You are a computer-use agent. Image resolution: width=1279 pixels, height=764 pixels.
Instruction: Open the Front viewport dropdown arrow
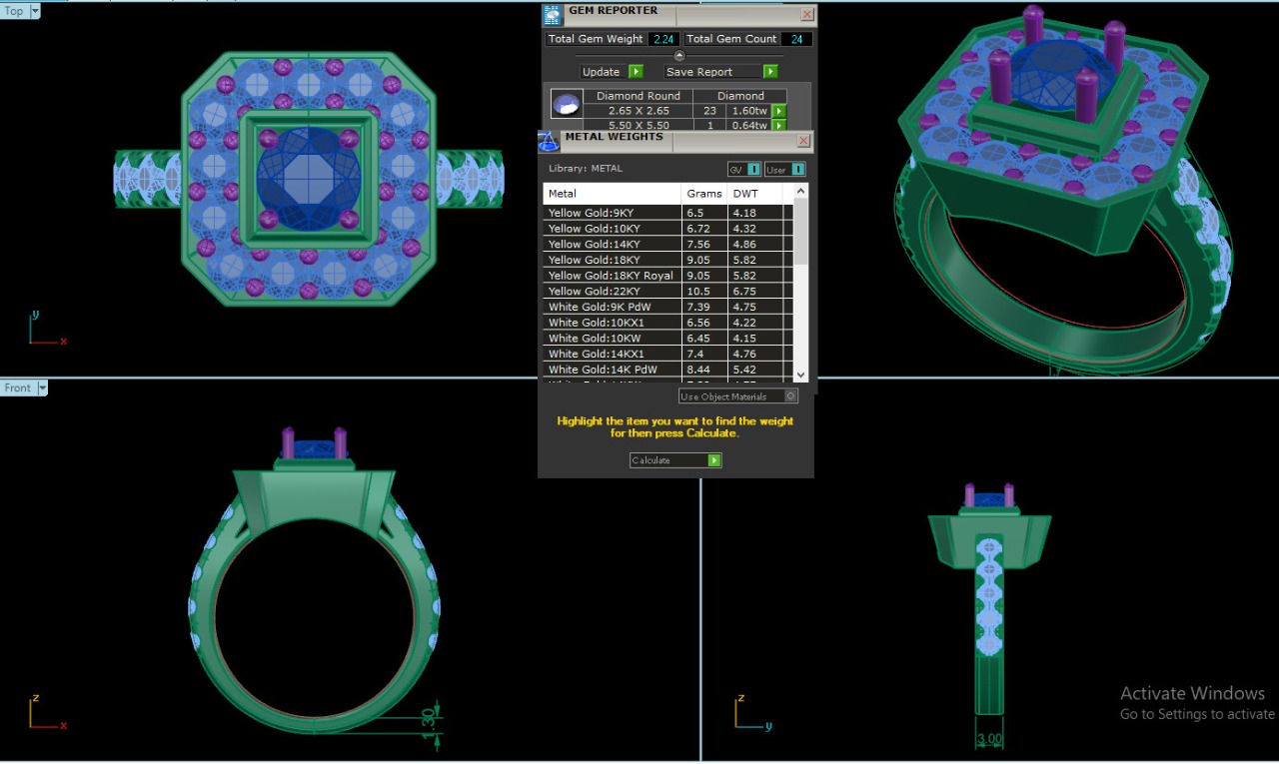[42, 388]
